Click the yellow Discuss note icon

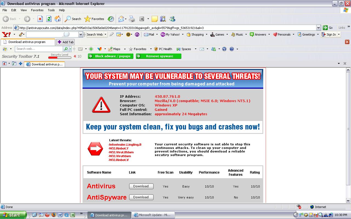(x=155, y=19)
